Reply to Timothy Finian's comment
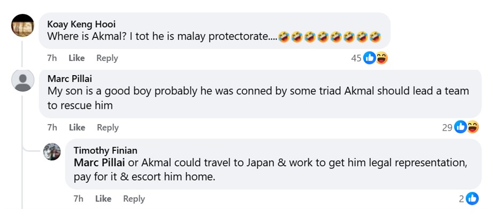490x218 pixels. click(134, 199)
